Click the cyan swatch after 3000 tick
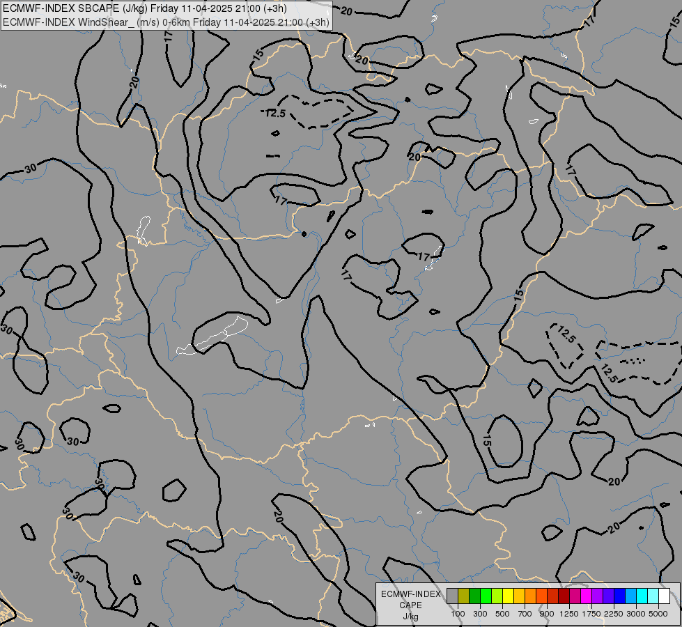The width and height of the screenshot is (682, 627). pyautogui.click(x=642, y=596)
